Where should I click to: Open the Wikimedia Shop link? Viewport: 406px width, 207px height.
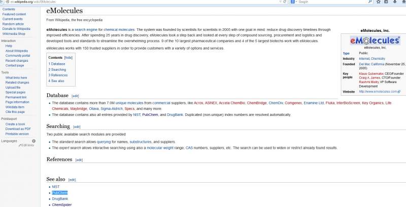tap(14, 34)
